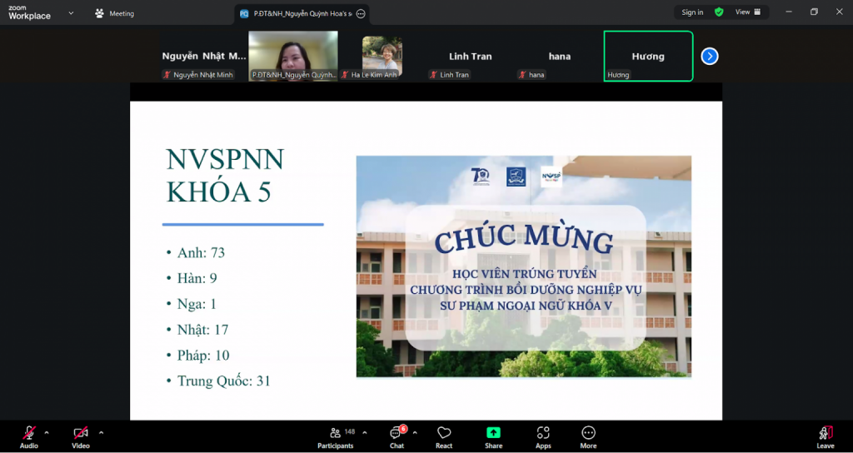Open screen share options ellipsis in top bar
Viewport: 853px width, 453px height.
click(361, 14)
